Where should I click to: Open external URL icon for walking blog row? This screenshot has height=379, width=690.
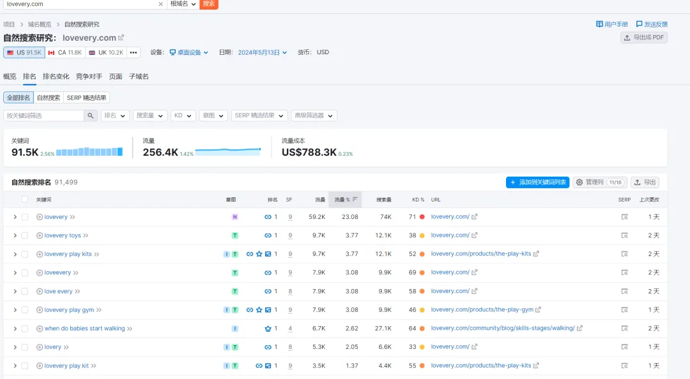(579, 329)
